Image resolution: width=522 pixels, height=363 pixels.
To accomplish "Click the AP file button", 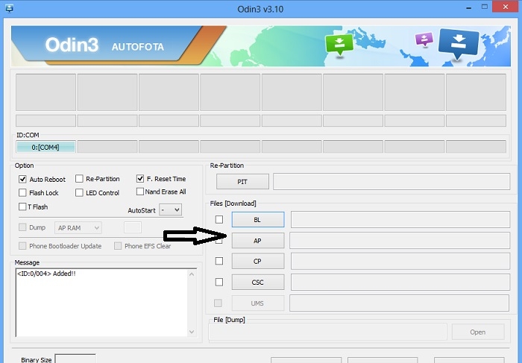I will coord(258,241).
